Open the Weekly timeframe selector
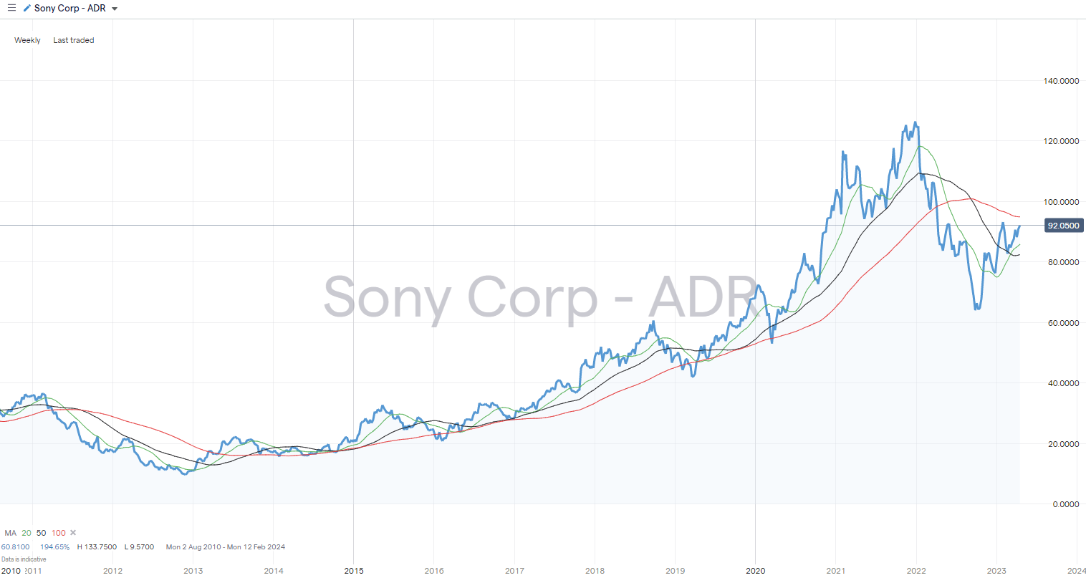Viewport: 1086px width, 578px height. (x=27, y=40)
